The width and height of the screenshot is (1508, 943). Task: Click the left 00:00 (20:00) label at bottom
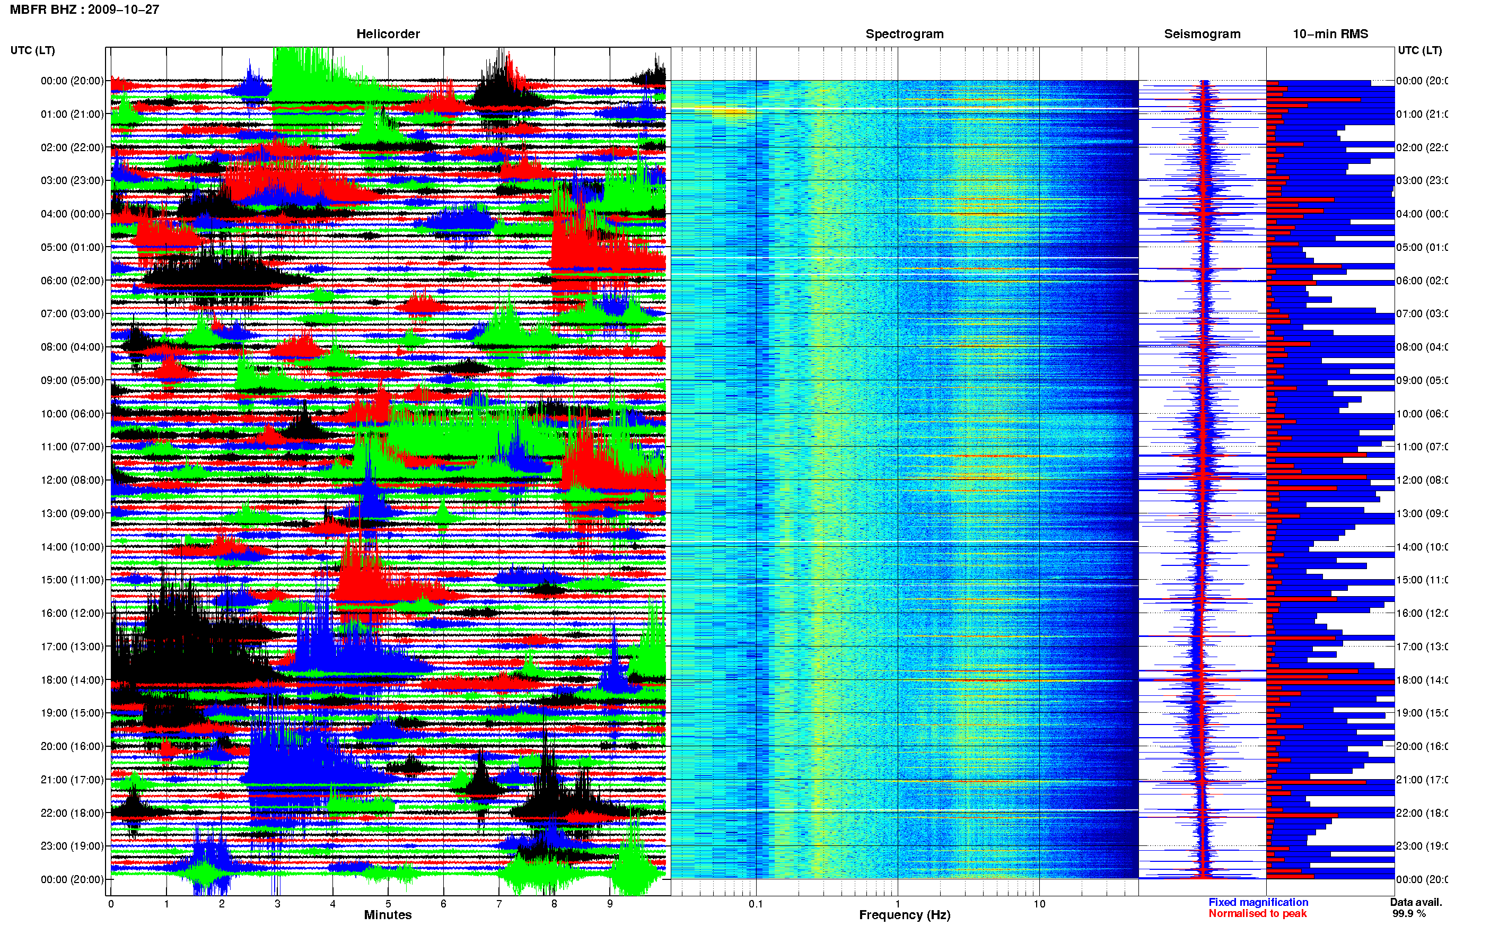point(72,879)
